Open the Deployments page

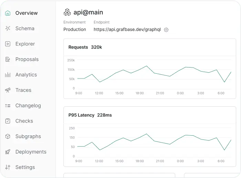coord(31,152)
